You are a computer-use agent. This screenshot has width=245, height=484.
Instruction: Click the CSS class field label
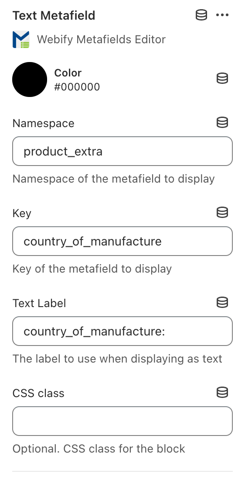(x=38, y=393)
